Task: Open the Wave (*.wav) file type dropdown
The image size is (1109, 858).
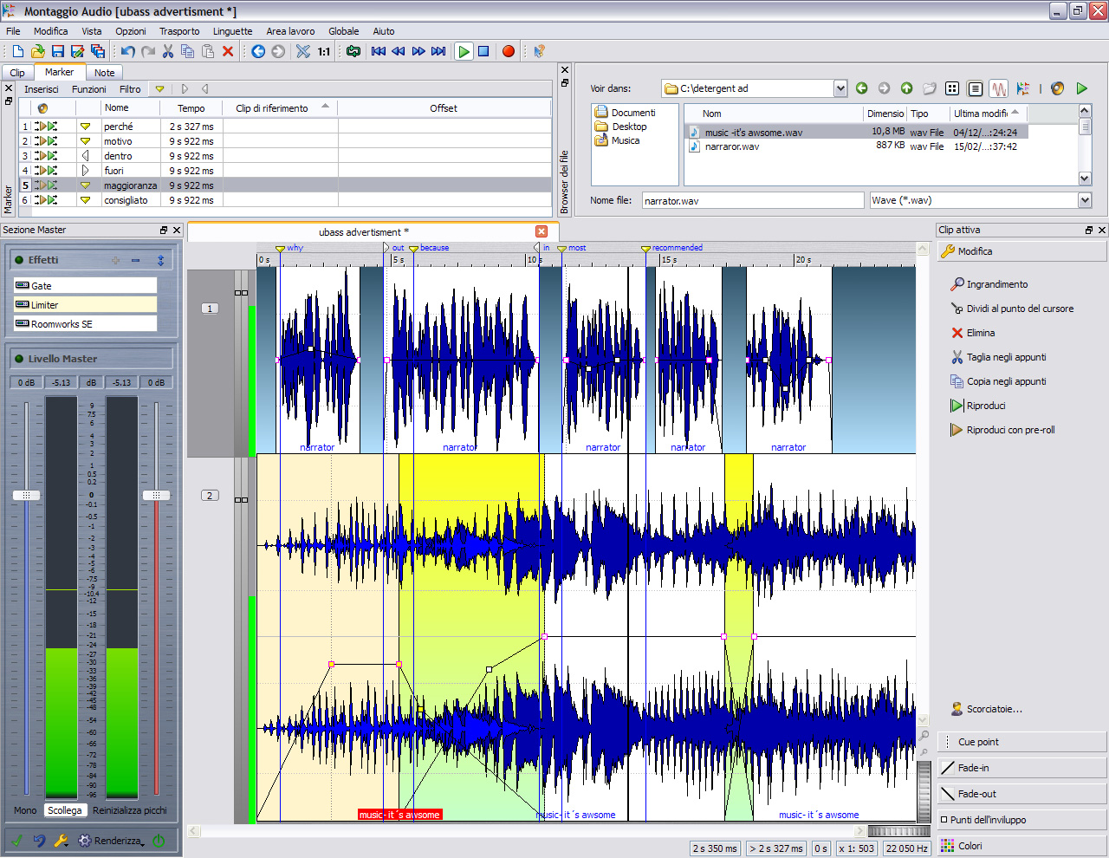Action: point(1085,200)
